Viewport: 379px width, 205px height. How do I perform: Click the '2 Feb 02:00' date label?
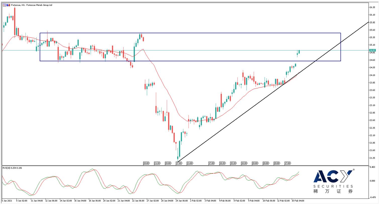196,201
